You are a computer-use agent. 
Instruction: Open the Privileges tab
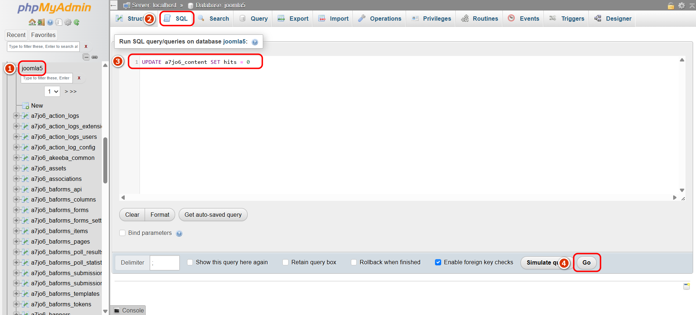pyautogui.click(x=431, y=18)
